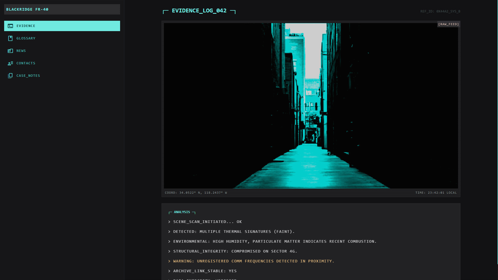Click the BLACKRIDGE FR-40 header title
This screenshot has height=280, width=498.
27,9
